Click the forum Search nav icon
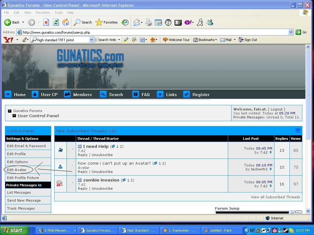The image size is (314, 235). pos(103,94)
